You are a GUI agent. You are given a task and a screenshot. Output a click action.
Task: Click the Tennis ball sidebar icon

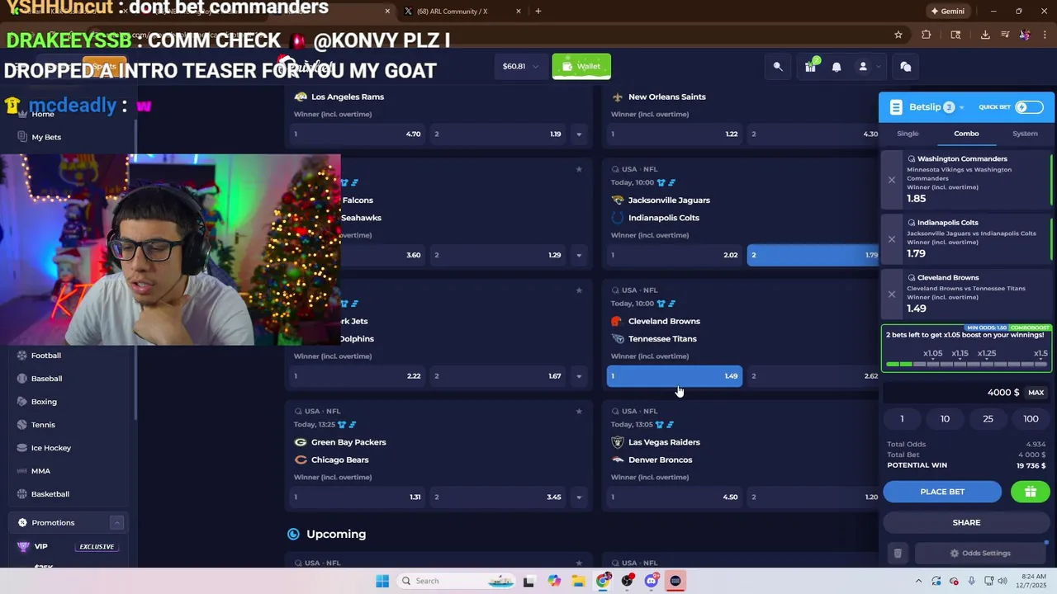coord(22,425)
